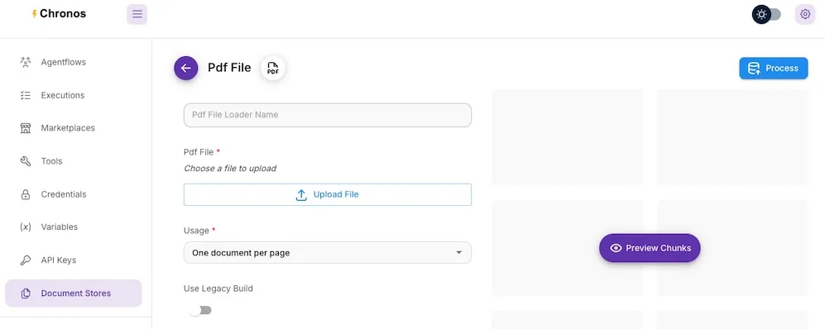Click the purple back arrow button
Screen dimensions: 825x329
click(185, 68)
